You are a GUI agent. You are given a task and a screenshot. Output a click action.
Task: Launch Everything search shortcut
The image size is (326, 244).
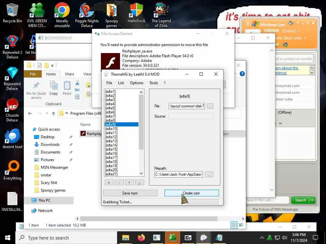tap(12, 170)
